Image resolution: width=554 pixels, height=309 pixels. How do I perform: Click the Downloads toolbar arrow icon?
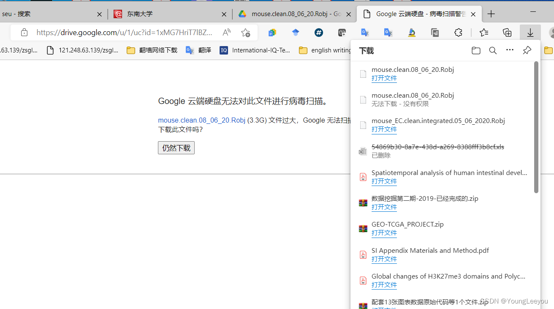point(530,33)
